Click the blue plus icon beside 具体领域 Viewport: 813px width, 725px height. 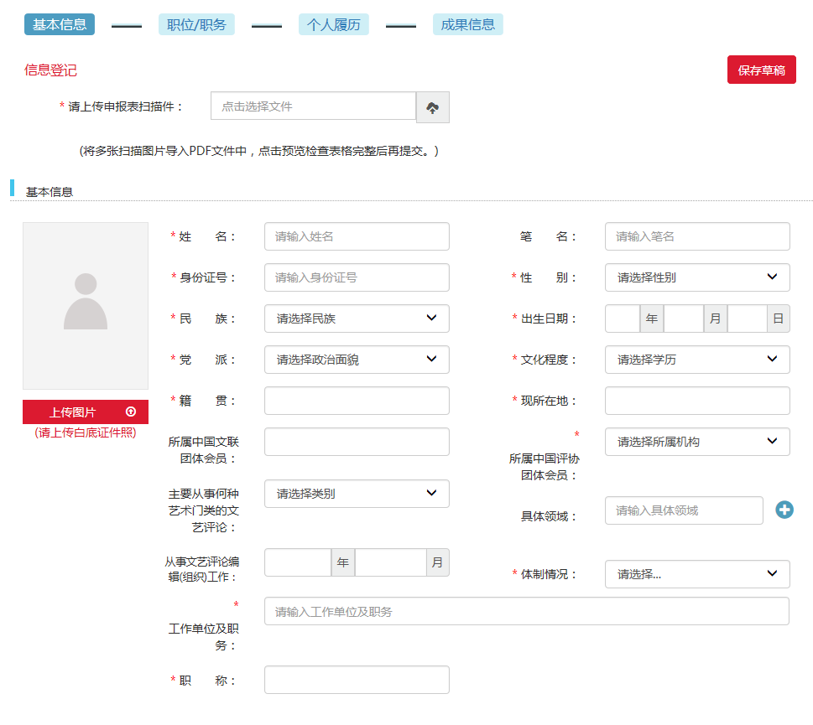point(784,510)
